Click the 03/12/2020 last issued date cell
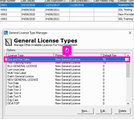Screen dimensions: 134x119 [x=33, y=5]
